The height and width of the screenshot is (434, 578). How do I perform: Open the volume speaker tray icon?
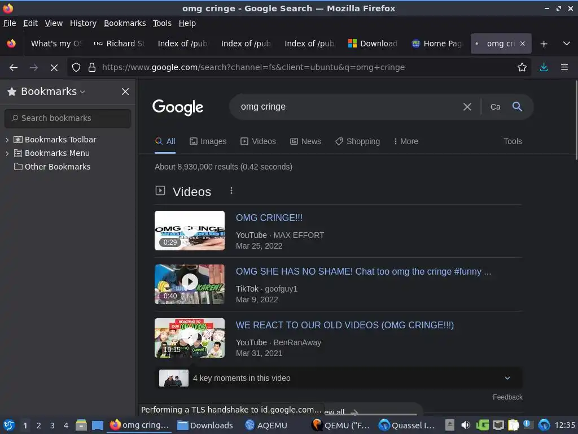466,425
